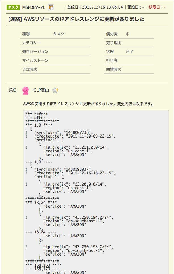Click the 種別 field label
This screenshot has height=274, width=174.
(x=26, y=34)
